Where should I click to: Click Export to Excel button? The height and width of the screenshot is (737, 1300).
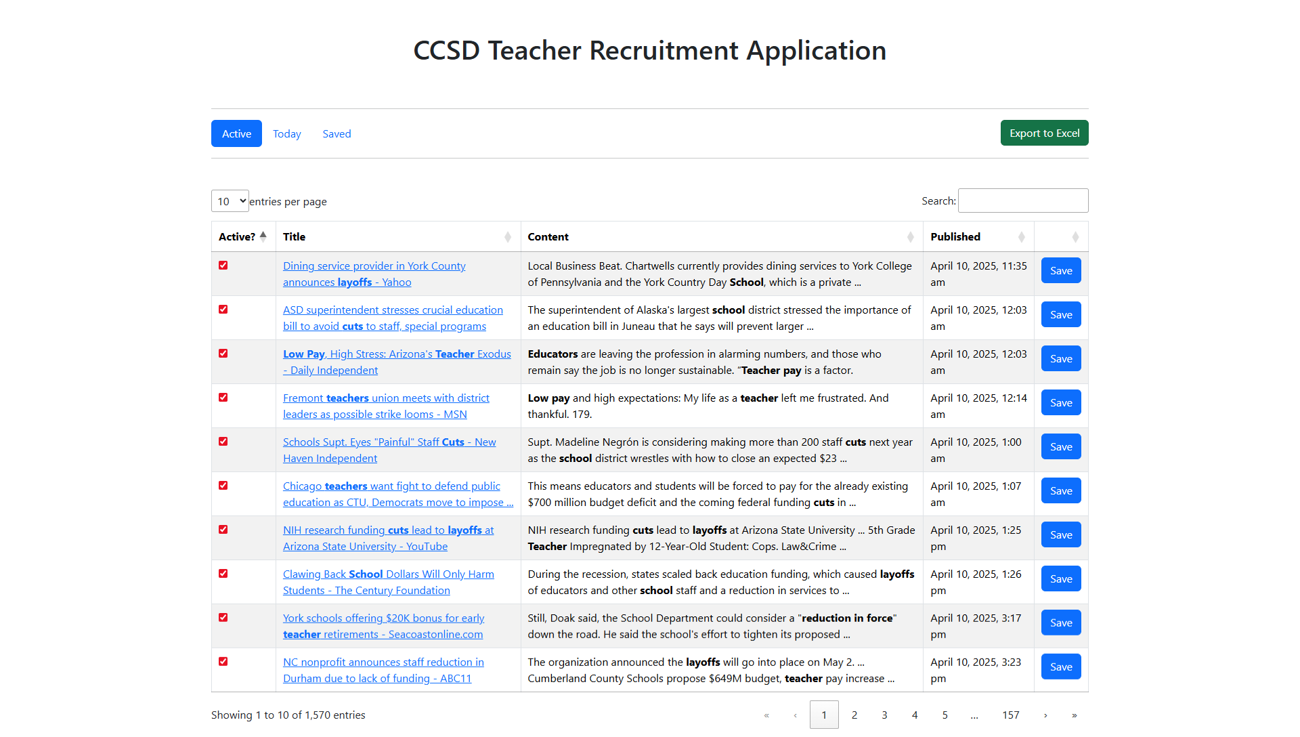click(1044, 133)
